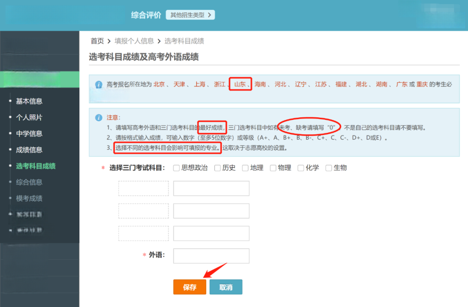Click the 海南 region name
The image size is (468, 307).
pyautogui.click(x=260, y=84)
